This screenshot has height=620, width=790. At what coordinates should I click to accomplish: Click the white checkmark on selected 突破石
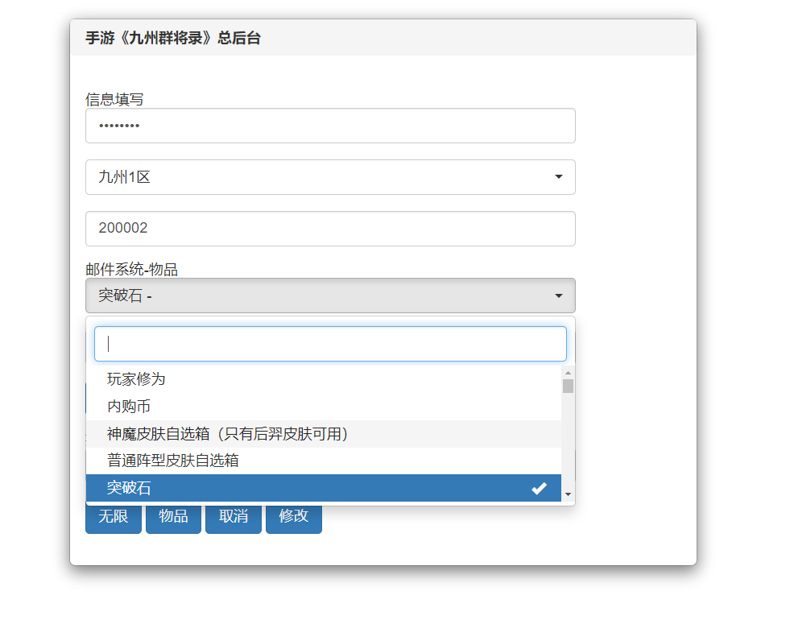pyautogui.click(x=539, y=488)
